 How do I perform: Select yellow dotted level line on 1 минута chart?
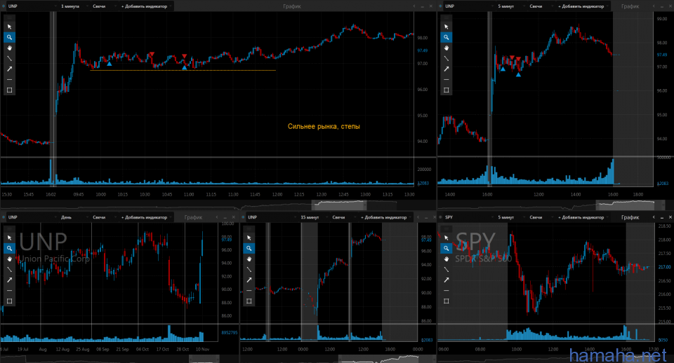(x=183, y=70)
